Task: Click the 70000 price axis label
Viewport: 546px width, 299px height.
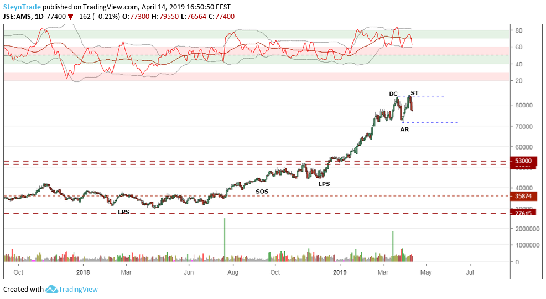Action: (x=523, y=126)
